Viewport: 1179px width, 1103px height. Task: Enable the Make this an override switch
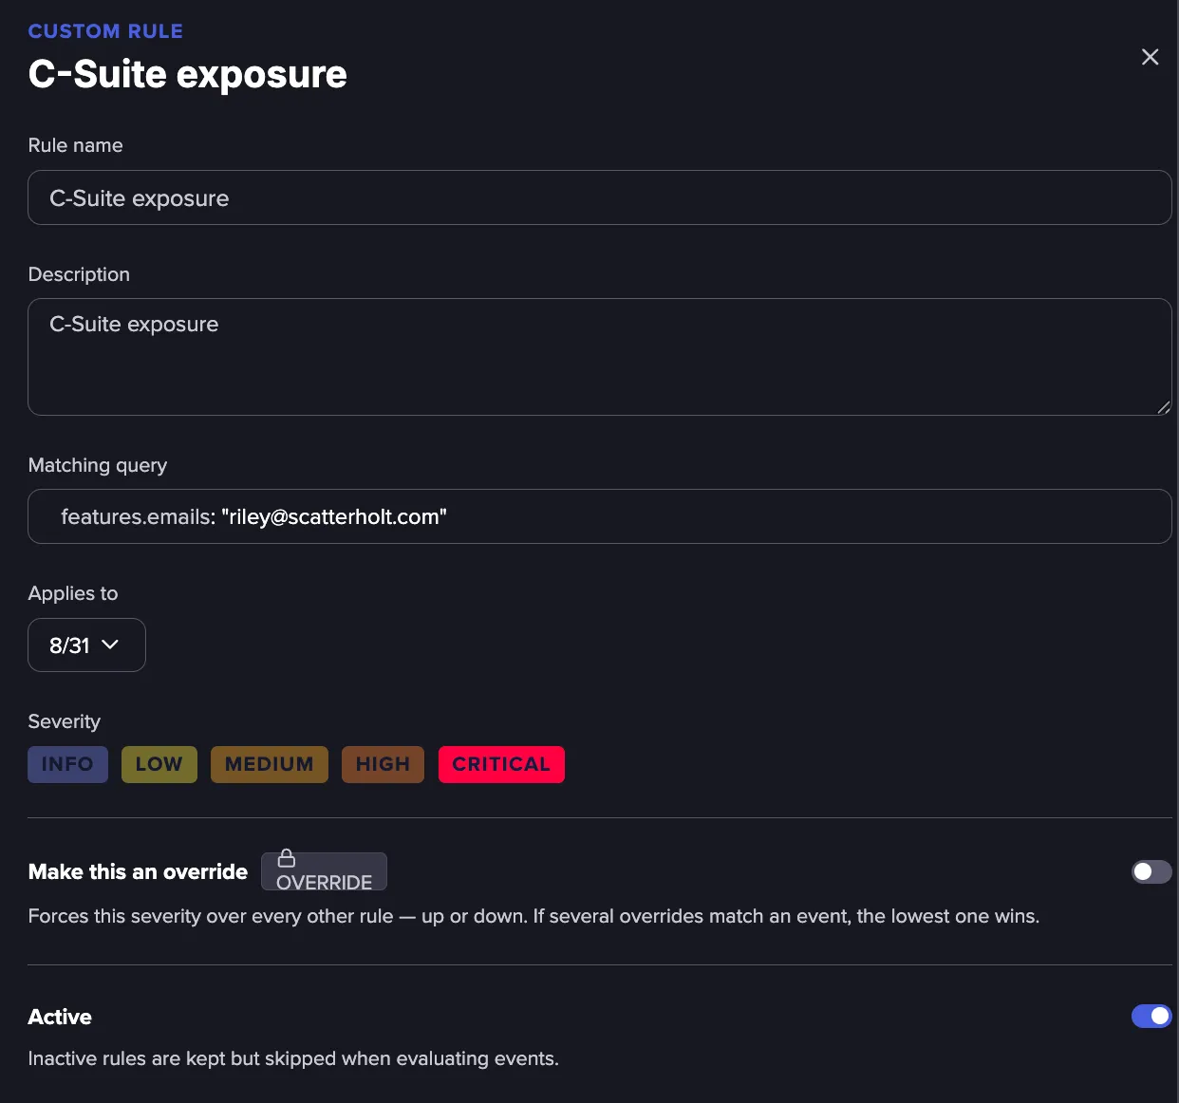1151,871
